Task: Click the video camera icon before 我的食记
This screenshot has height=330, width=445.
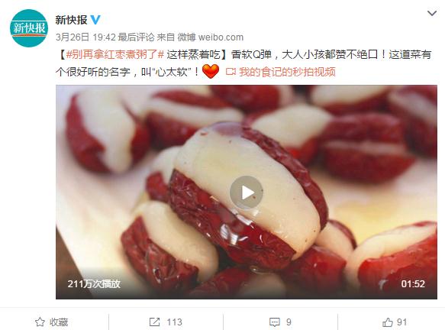Action: [231, 72]
